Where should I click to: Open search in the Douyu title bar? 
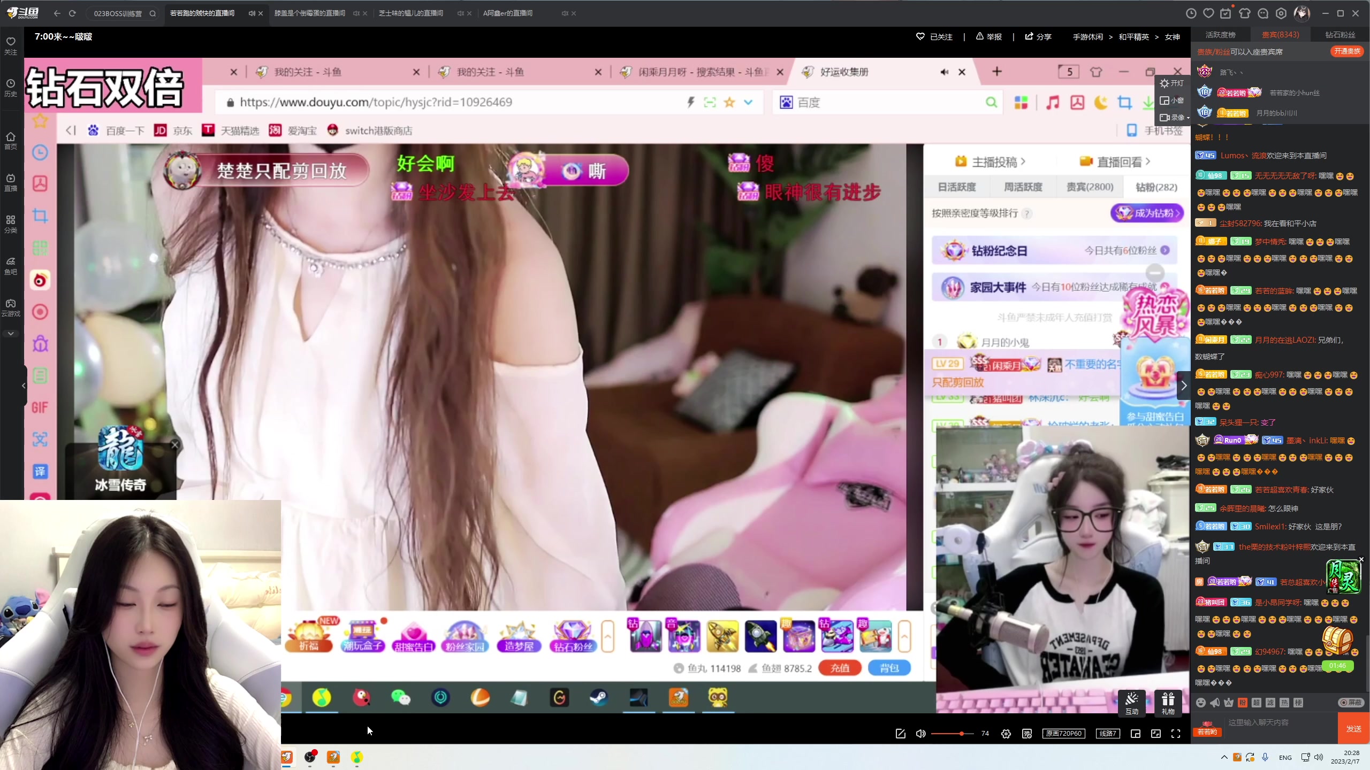tap(153, 13)
